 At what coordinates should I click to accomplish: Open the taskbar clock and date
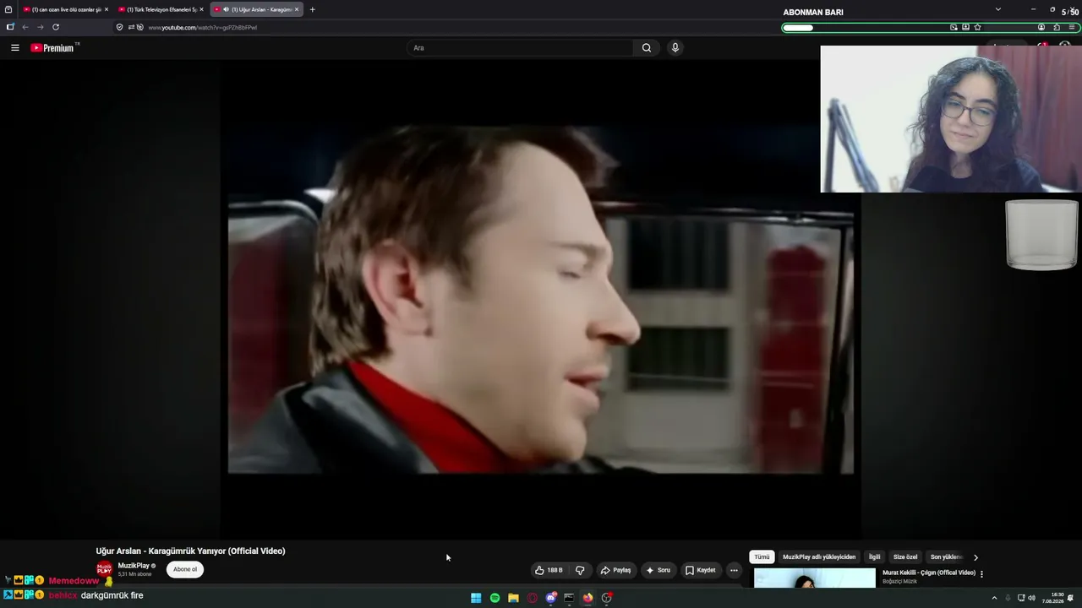[x=1052, y=598]
